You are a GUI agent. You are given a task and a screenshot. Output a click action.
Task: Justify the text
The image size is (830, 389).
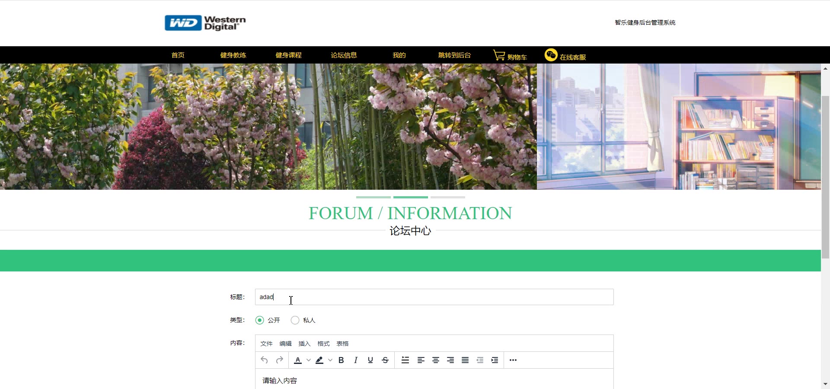(465, 360)
